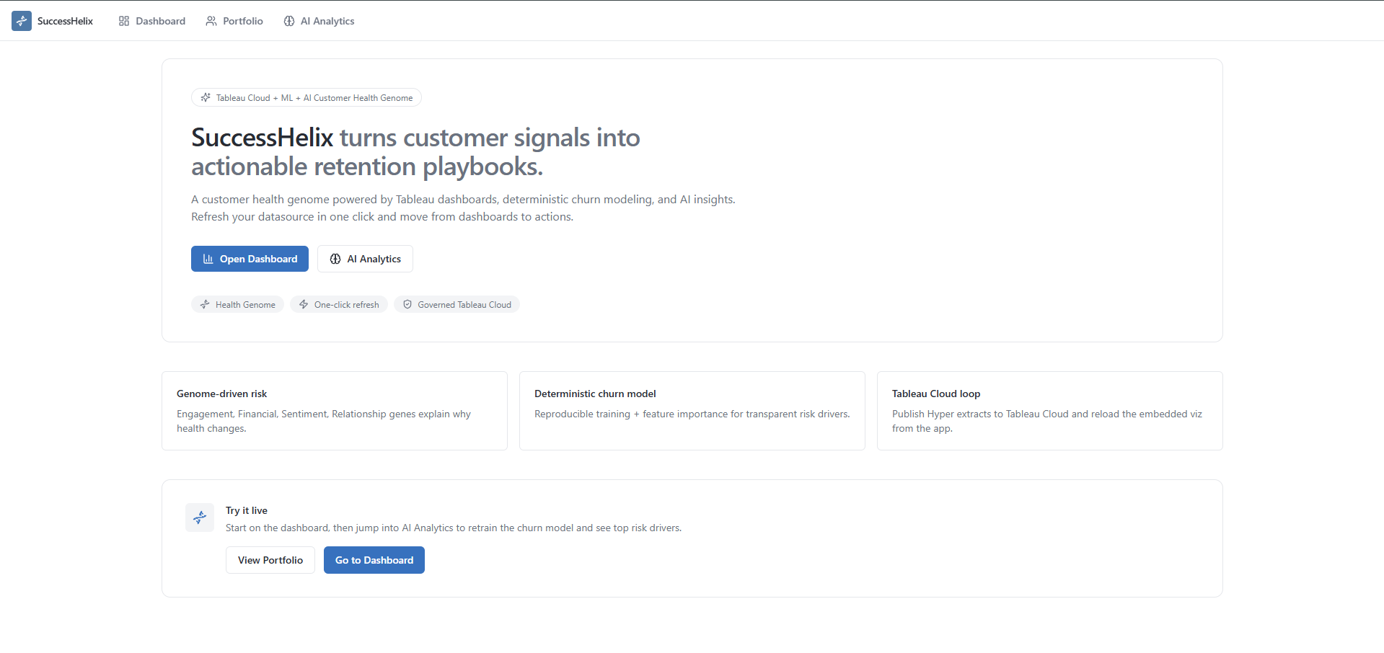Image resolution: width=1384 pixels, height=653 pixels.
Task: Click the lightning bolt icon in the One-click refresh chip
Action: 304,304
